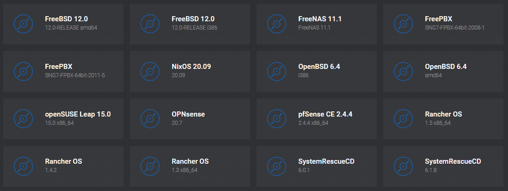508x191 pixels.
Task: Choose Rancher OS 1.3 x86_64 tile
Action: (x=190, y=166)
